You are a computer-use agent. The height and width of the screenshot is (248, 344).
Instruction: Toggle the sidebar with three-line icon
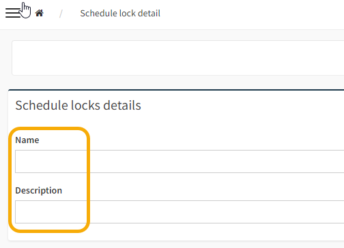(13, 13)
